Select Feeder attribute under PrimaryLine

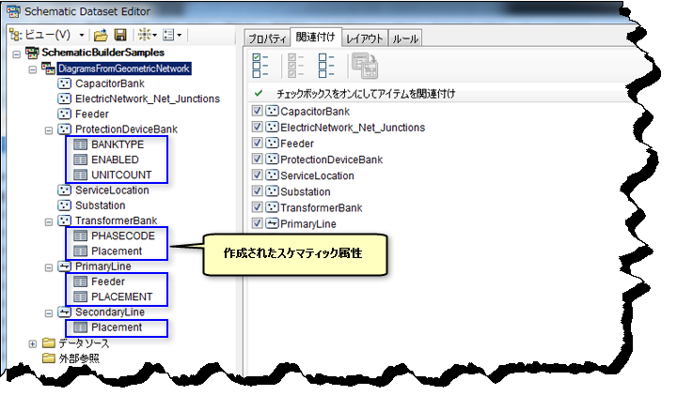pyautogui.click(x=108, y=282)
